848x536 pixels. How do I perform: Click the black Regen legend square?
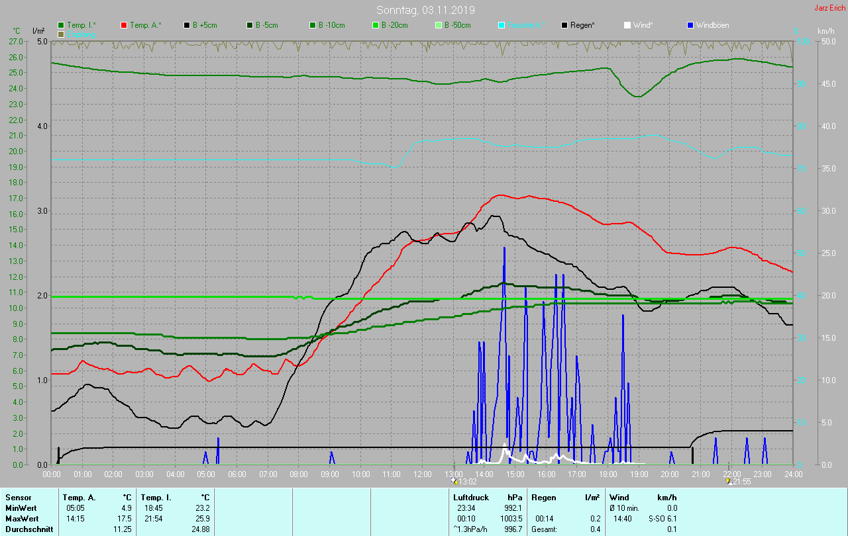click(564, 25)
